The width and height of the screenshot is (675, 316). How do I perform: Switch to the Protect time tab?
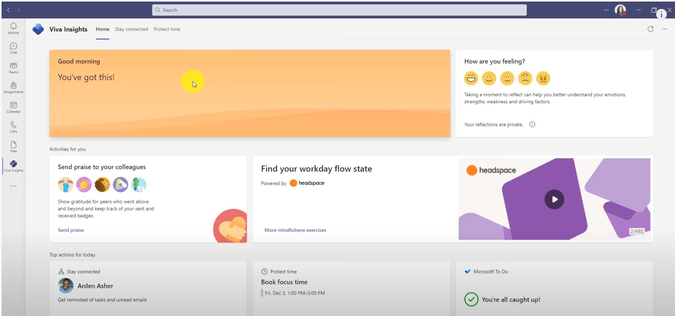167,29
